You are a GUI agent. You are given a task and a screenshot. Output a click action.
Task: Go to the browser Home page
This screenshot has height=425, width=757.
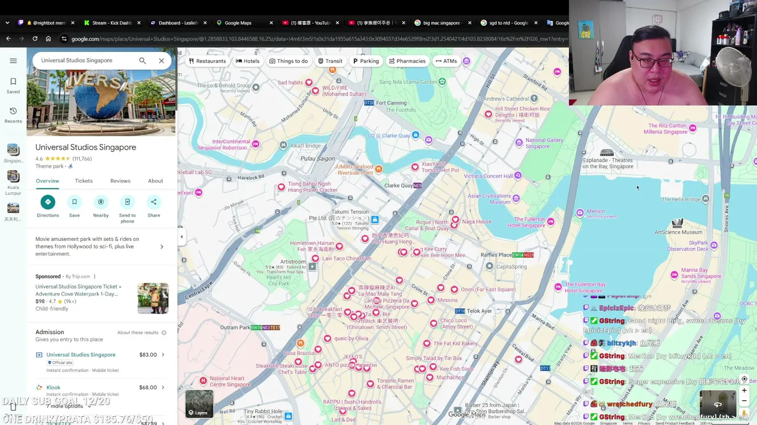click(x=48, y=39)
